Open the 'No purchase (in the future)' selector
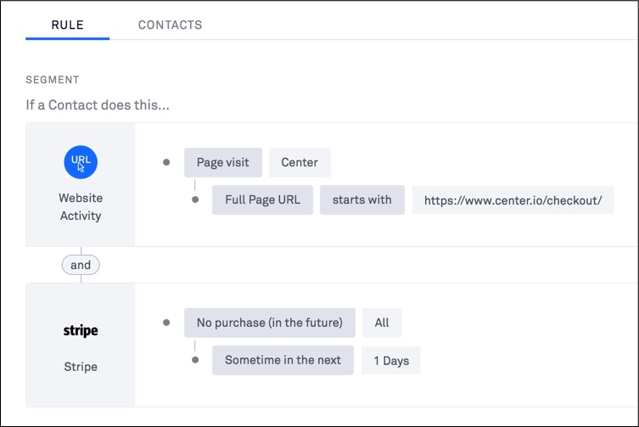This screenshot has width=639, height=427. tap(270, 323)
